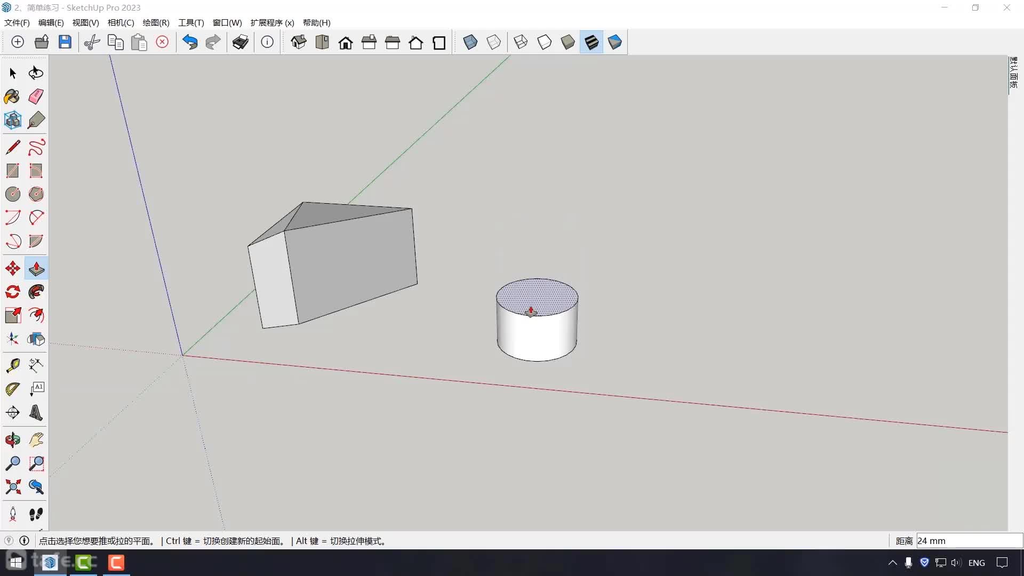1024x576 pixels.
Task: Activate the Line pencil tool
Action: coord(13,147)
